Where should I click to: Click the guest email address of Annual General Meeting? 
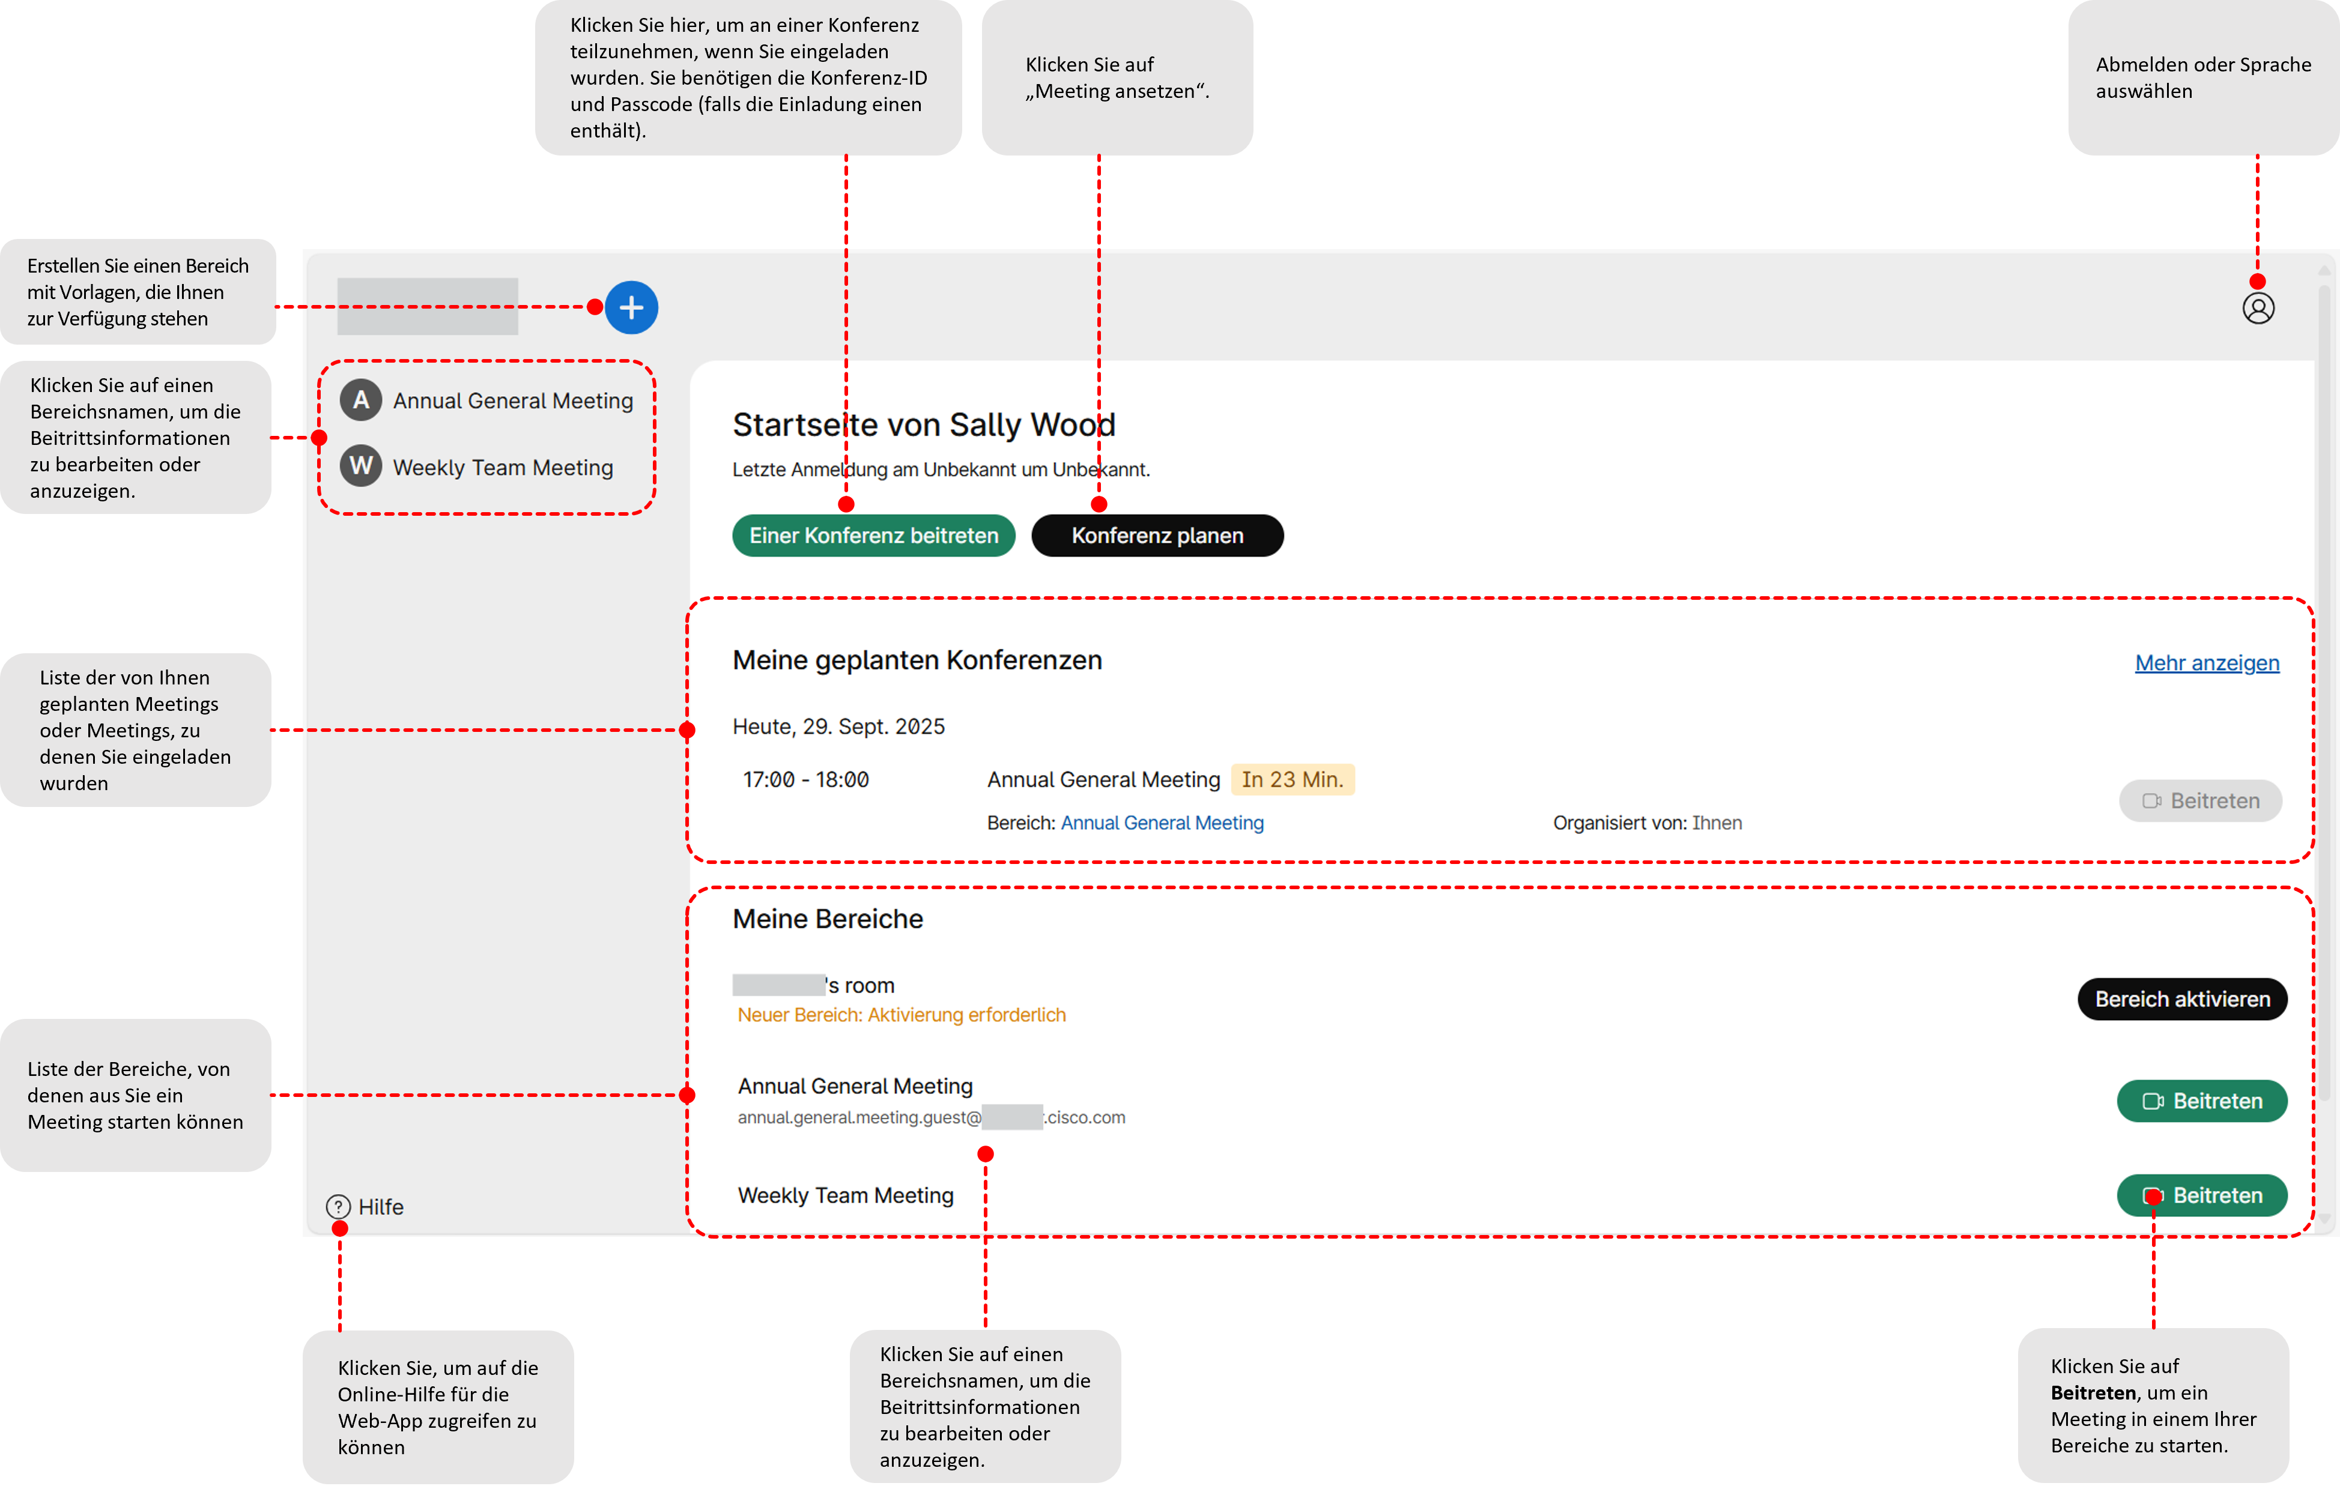coord(931,1117)
